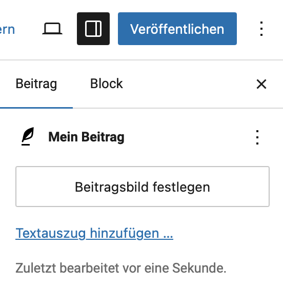Click the Zuletzt bearbeitet status text
Image resolution: width=283 pixels, height=288 pixels.
120,268
